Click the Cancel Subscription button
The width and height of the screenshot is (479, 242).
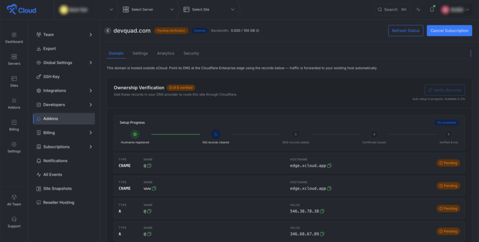point(450,30)
